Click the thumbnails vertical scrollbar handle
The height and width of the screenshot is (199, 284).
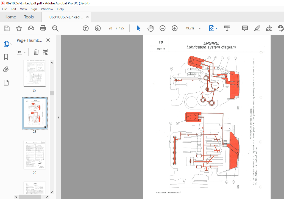tap(52, 93)
